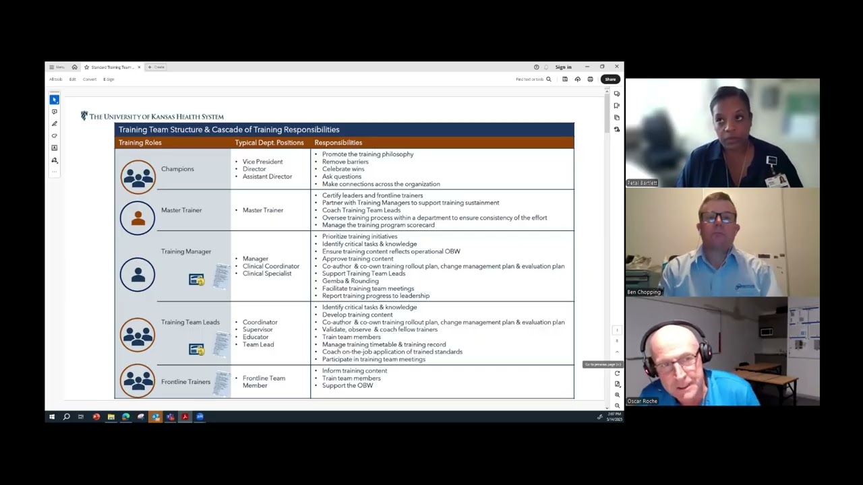The width and height of the screenshot is (863, 485).
Task: Select the Highlighter pen tool
Action: click(x=55, y=124)
